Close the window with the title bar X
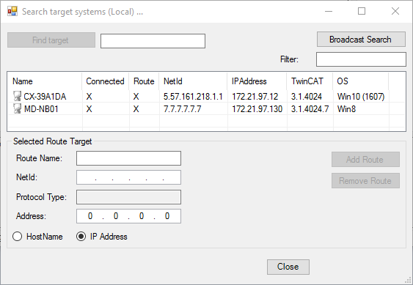The width and height of the screenshot is (413, 285). pyautogui.click(x=395, y=11)
